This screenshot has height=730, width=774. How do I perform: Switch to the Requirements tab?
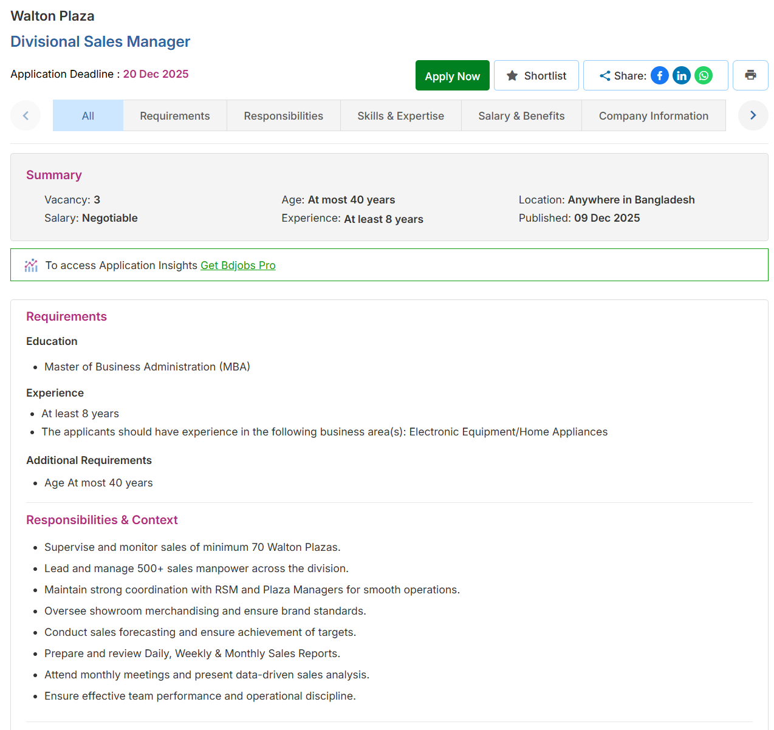click(174, 115)
